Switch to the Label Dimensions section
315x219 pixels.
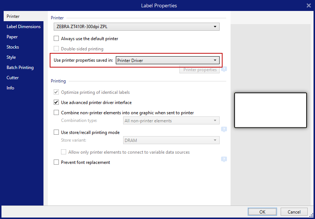pos(23,26)
